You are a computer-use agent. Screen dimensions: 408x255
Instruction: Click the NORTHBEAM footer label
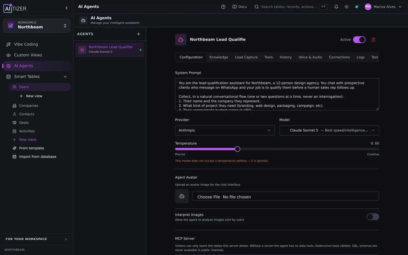pyautogui.click(x=15, y=250)
